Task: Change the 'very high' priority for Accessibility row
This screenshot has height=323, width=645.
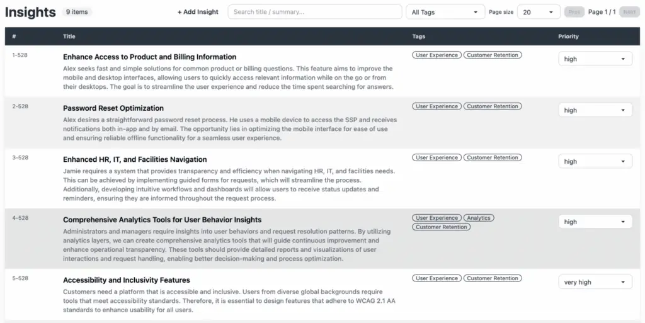Action: (595, 282)
